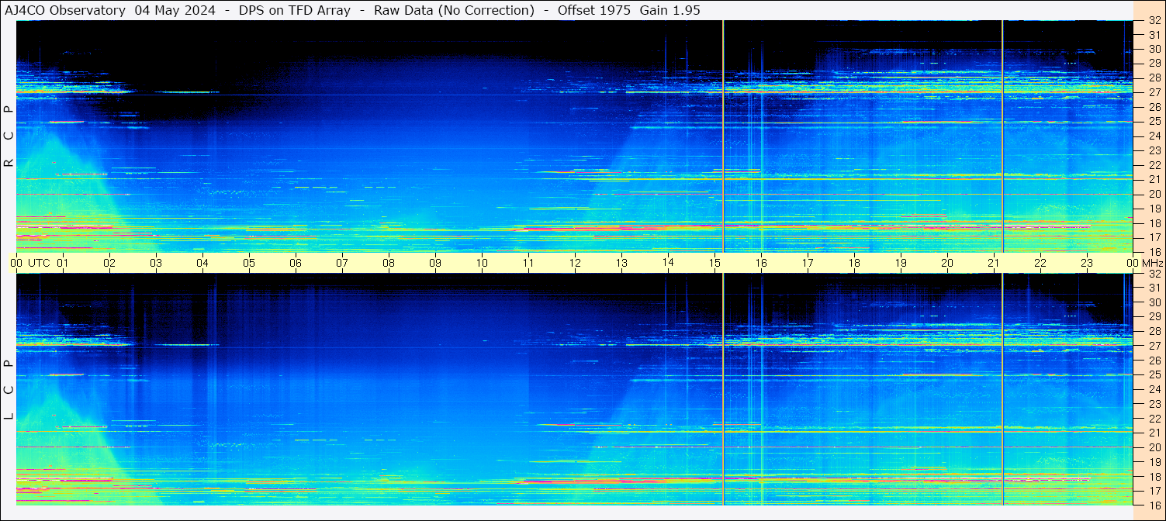
Task: Click the 08 hour label on the time axis
Action: 389,263
